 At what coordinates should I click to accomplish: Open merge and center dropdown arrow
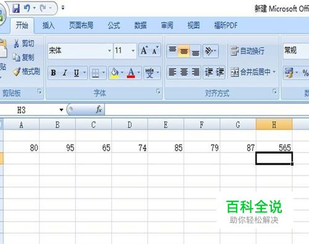point(274,72)
